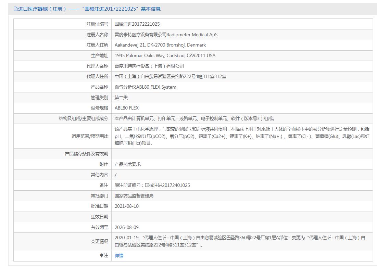Click the 产品储存条件及有效期 label
This screenshot has width=377, height=267.
point(87,154)
